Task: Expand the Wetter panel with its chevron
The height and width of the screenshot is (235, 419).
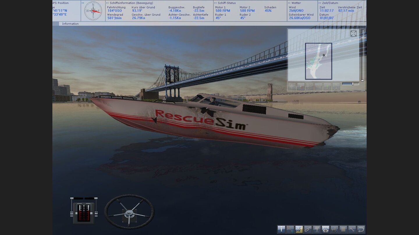Action: [288, 3]
